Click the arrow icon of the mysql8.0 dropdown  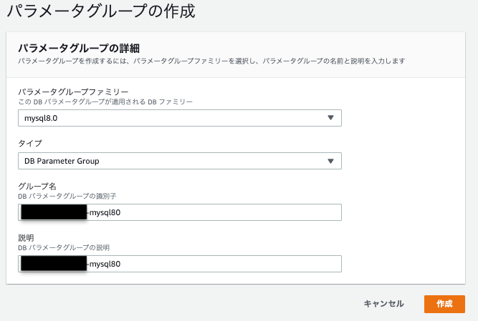[330, 118]
